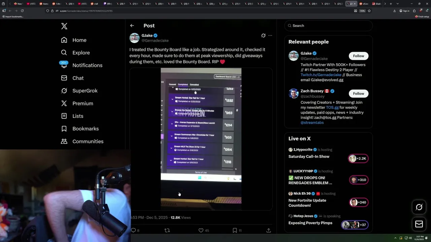The width and height of the screenshot is (431, 242).
Task: Click the X logo in the sidebar
Action: click(64, 26)
